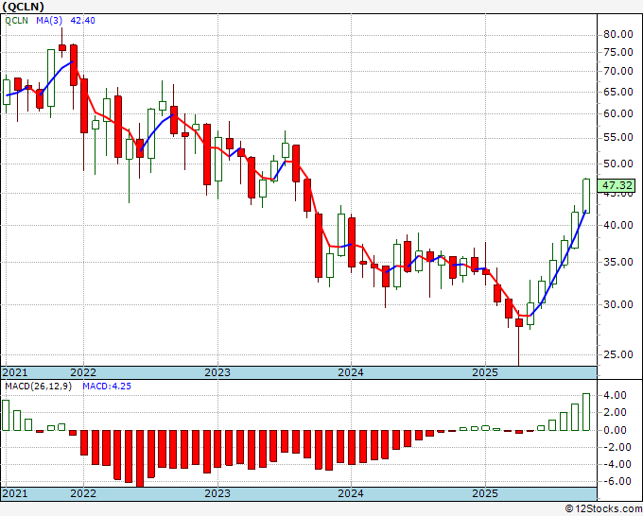The height and width of the screenshot is (516, 643).
Task: Click 2023 on the price chart timeline
Action: (x=217, y=372)
